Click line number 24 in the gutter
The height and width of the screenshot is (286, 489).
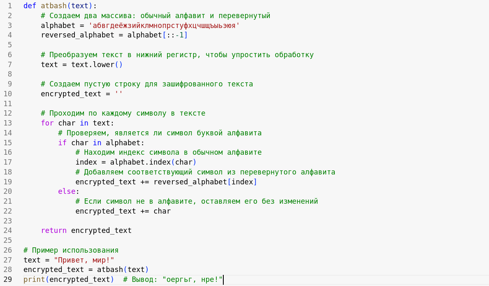pos(8,230)
